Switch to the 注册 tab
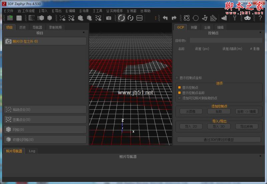This screenshot has width=267, height=184. (207, 27)
